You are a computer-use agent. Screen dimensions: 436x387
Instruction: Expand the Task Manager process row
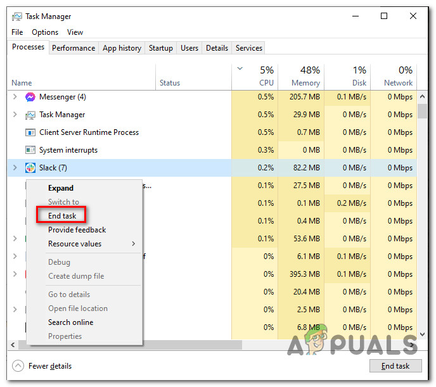15,115
